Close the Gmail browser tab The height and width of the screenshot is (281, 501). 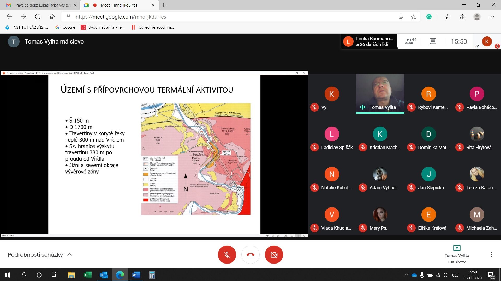[75, 5]
